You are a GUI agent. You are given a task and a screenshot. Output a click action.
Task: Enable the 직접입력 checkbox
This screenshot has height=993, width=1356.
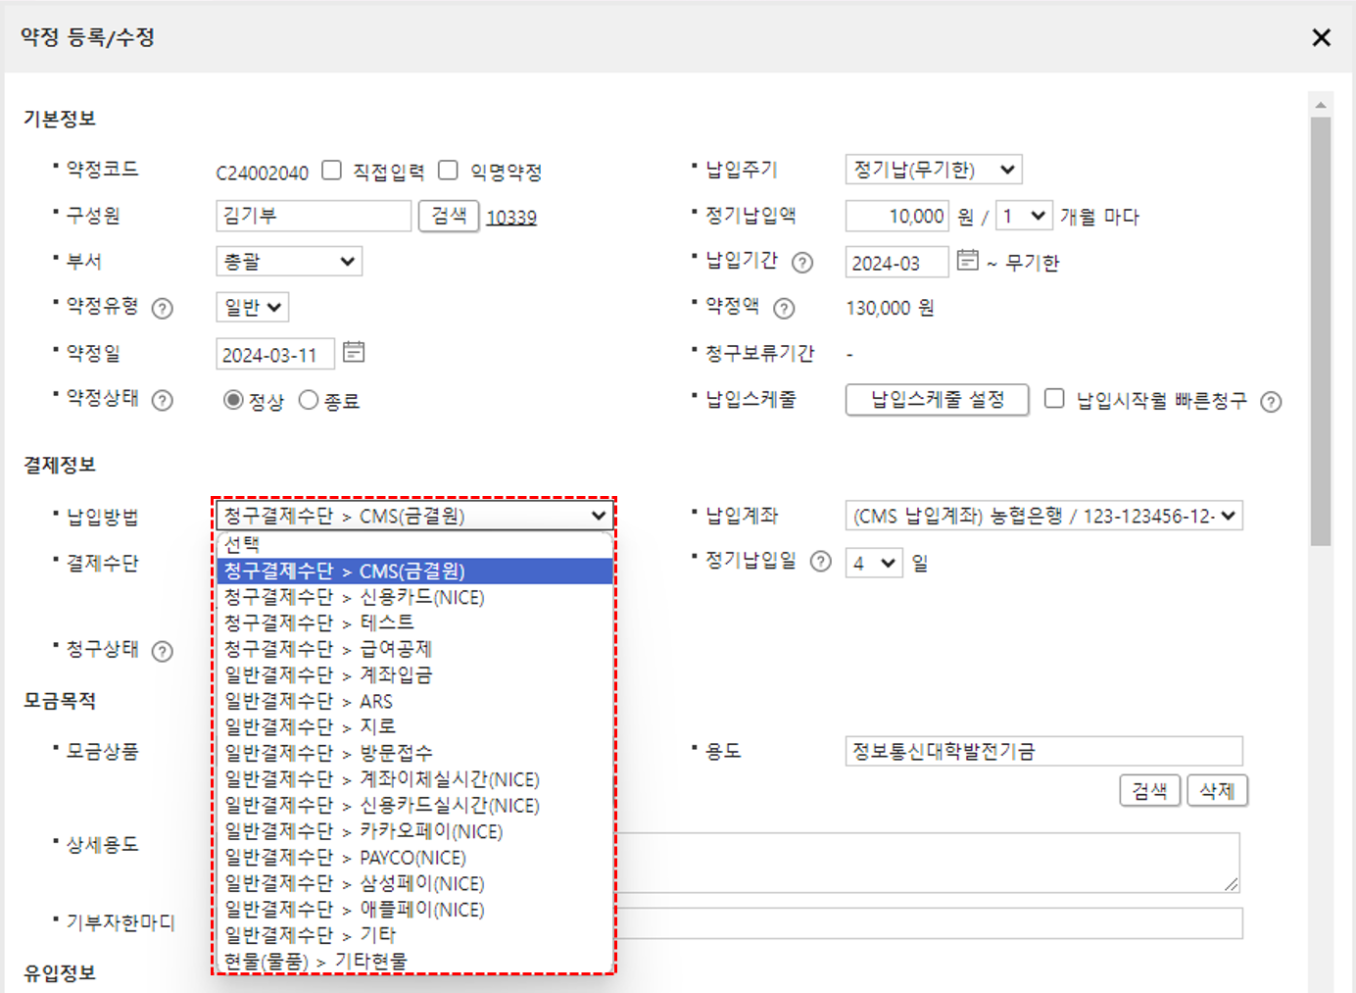pos(332,171)
